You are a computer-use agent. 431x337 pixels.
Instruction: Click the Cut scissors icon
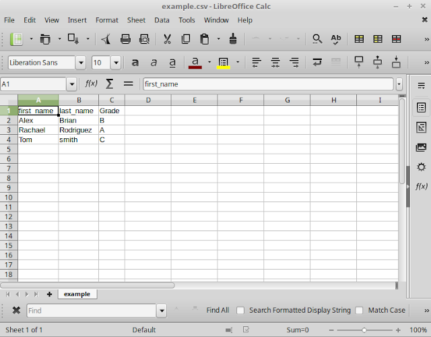[167, 39]
